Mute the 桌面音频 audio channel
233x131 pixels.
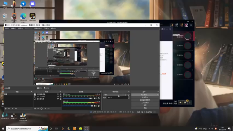(95, 106)
